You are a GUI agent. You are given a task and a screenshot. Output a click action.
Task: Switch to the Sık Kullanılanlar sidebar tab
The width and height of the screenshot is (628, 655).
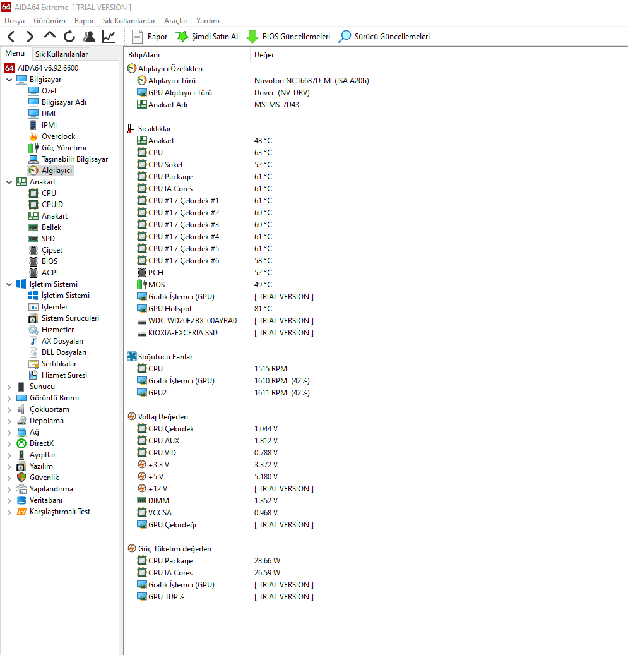tap(61, 54)
